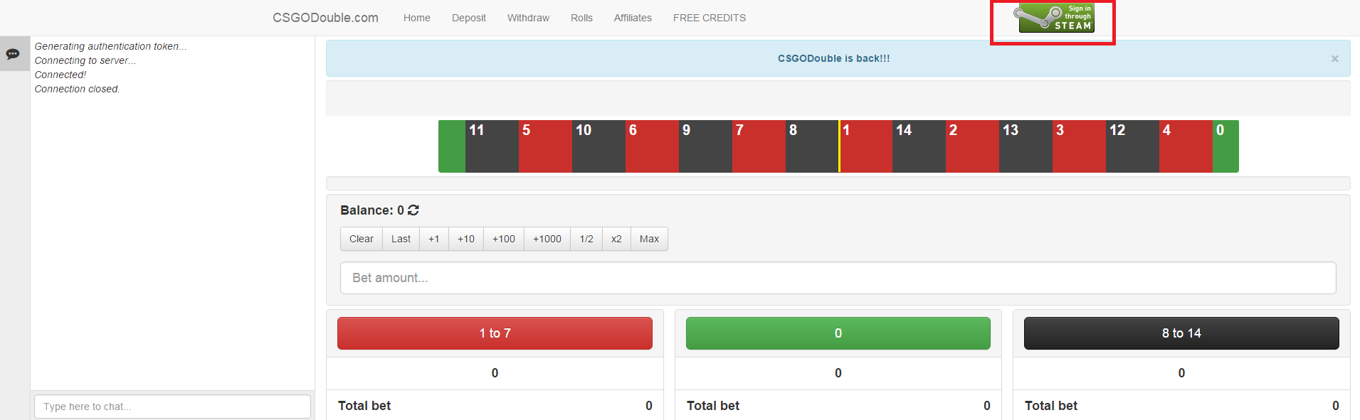Click the chat bubble sidebar icon

13,54
